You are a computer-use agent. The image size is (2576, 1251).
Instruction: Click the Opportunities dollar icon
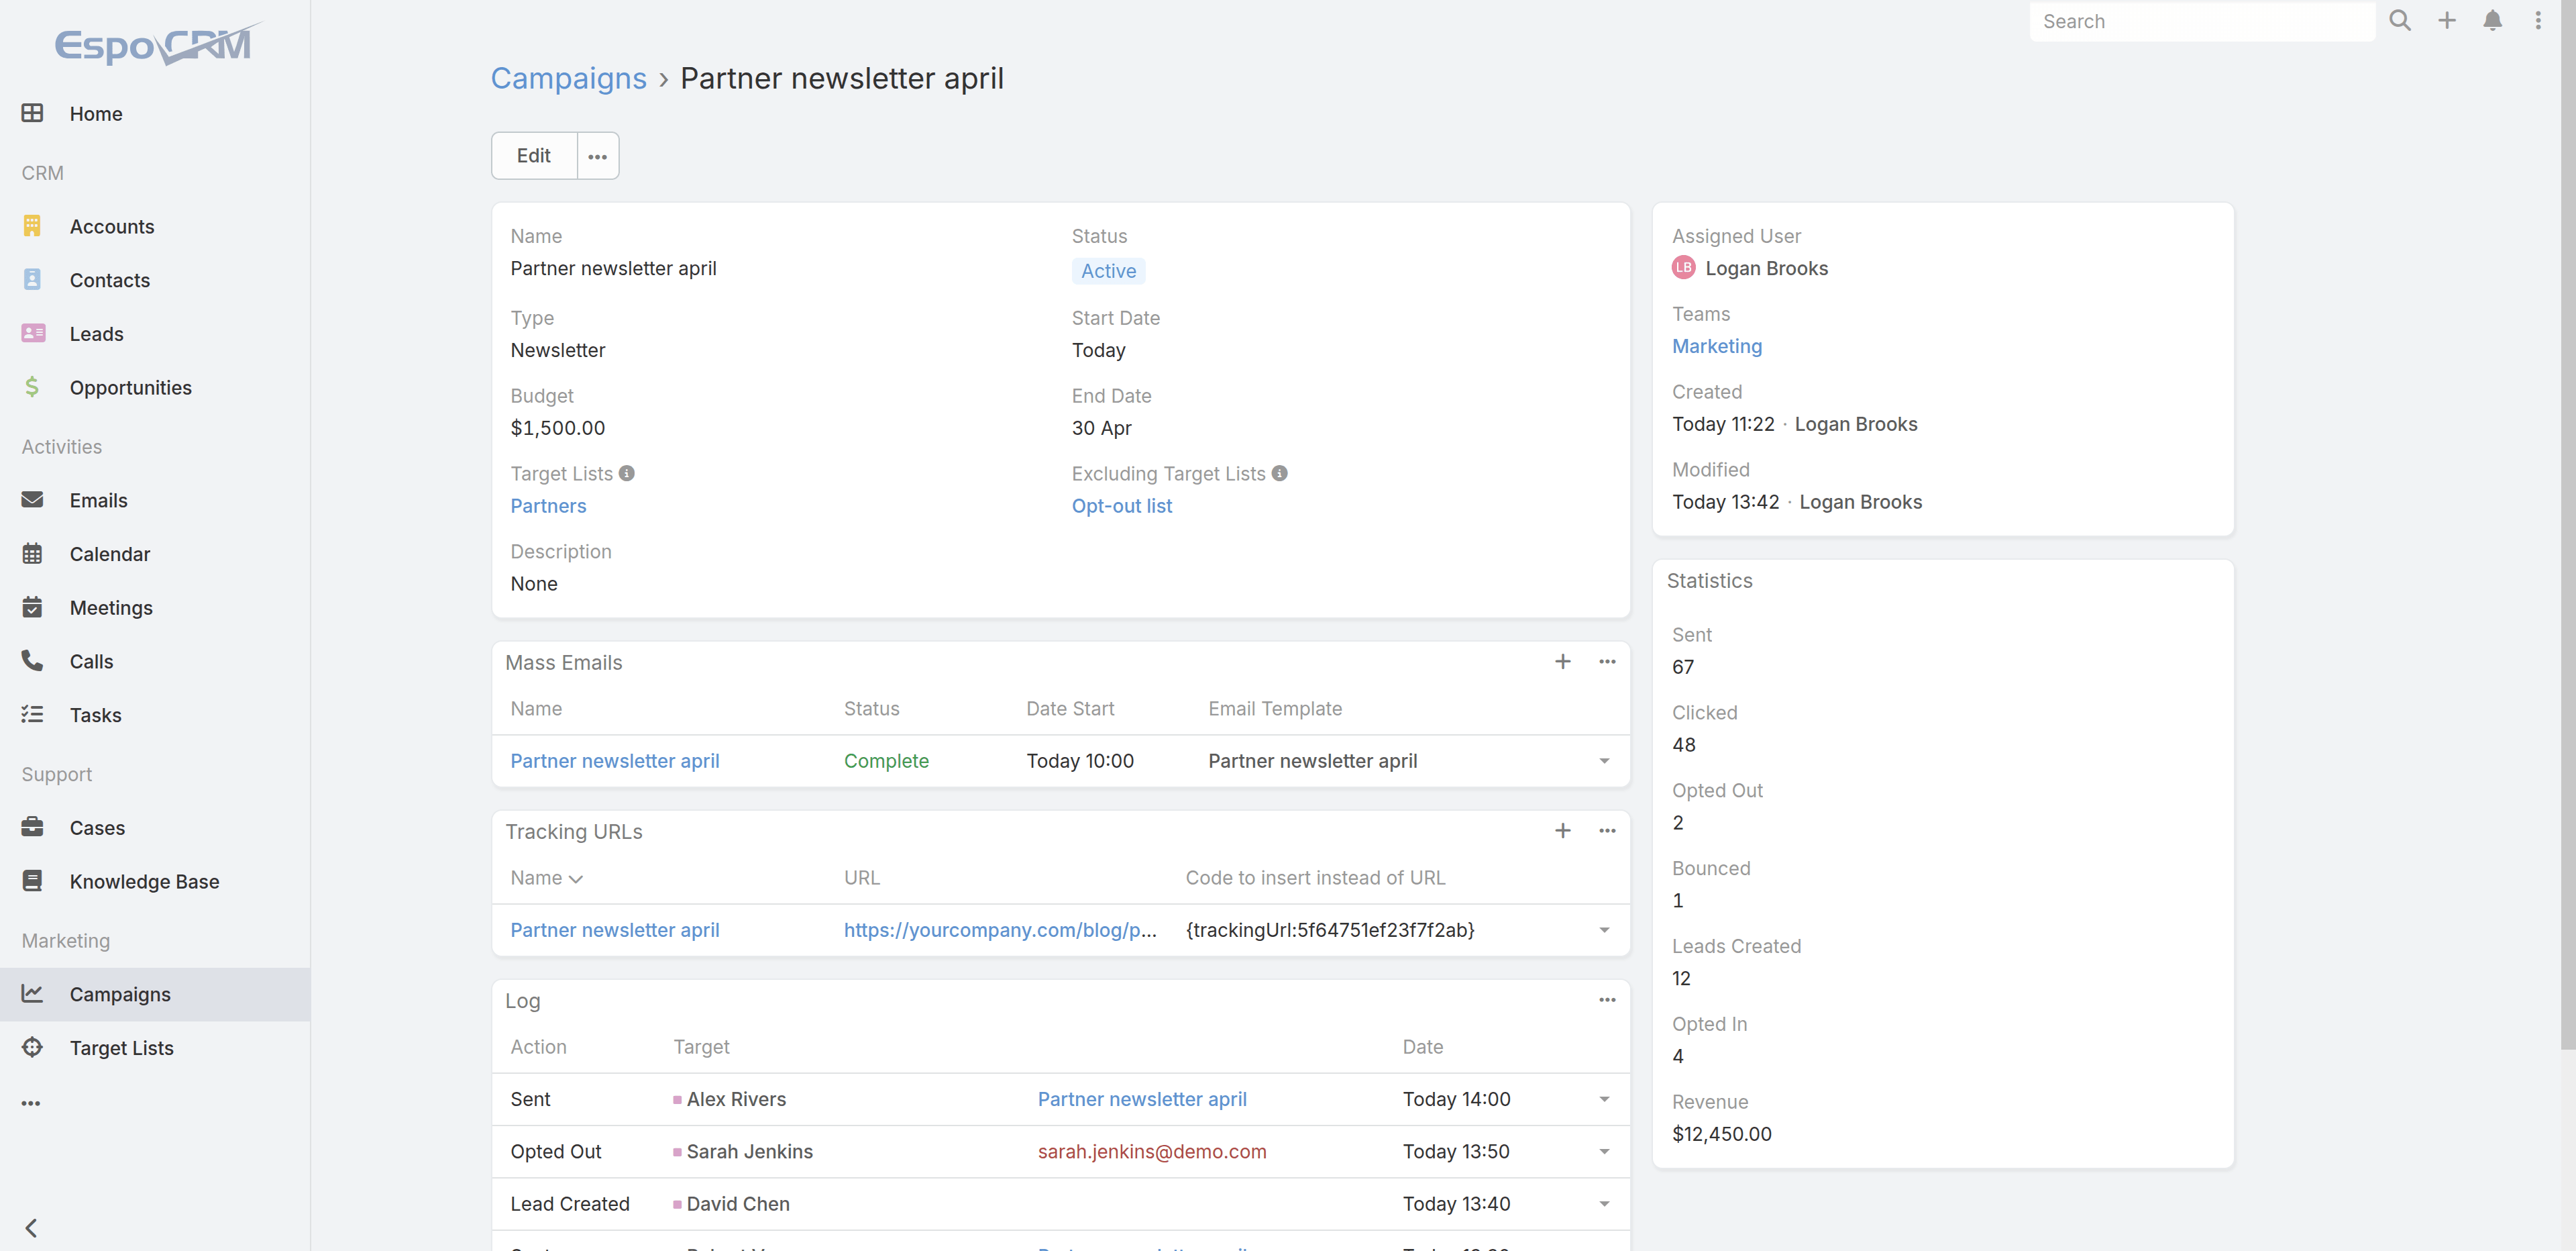click(32, 387)
